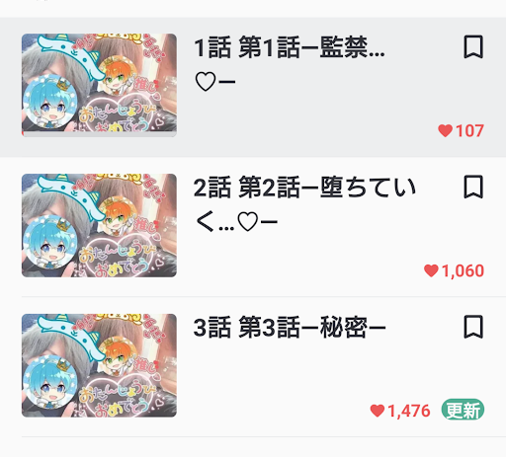Tap the red heart beside 1,060

point(431,270)
